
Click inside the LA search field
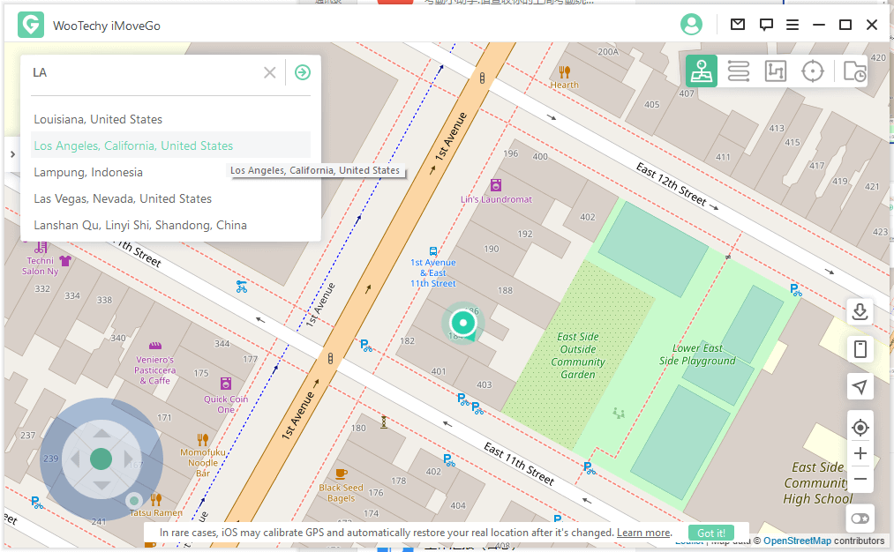pyautogui.click(x=141, y=72)
